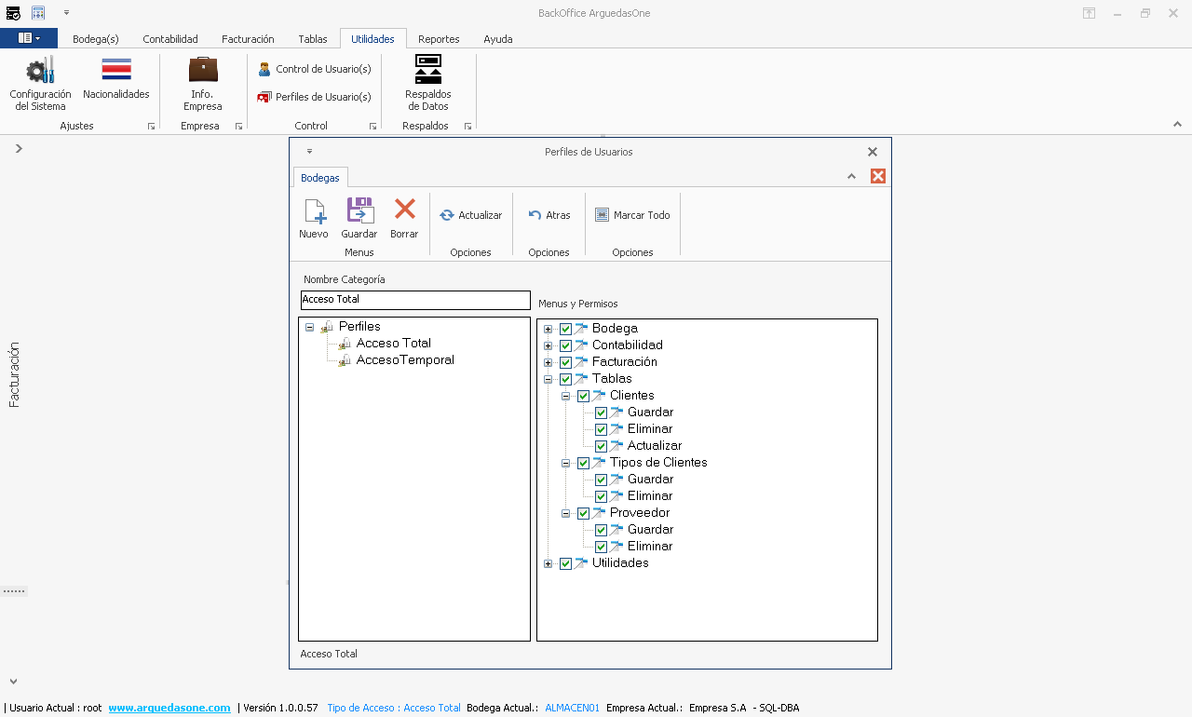This screenshot has height=717, width=1192.
Task: Click Marcar Todo option
Action: coord(632,215)
